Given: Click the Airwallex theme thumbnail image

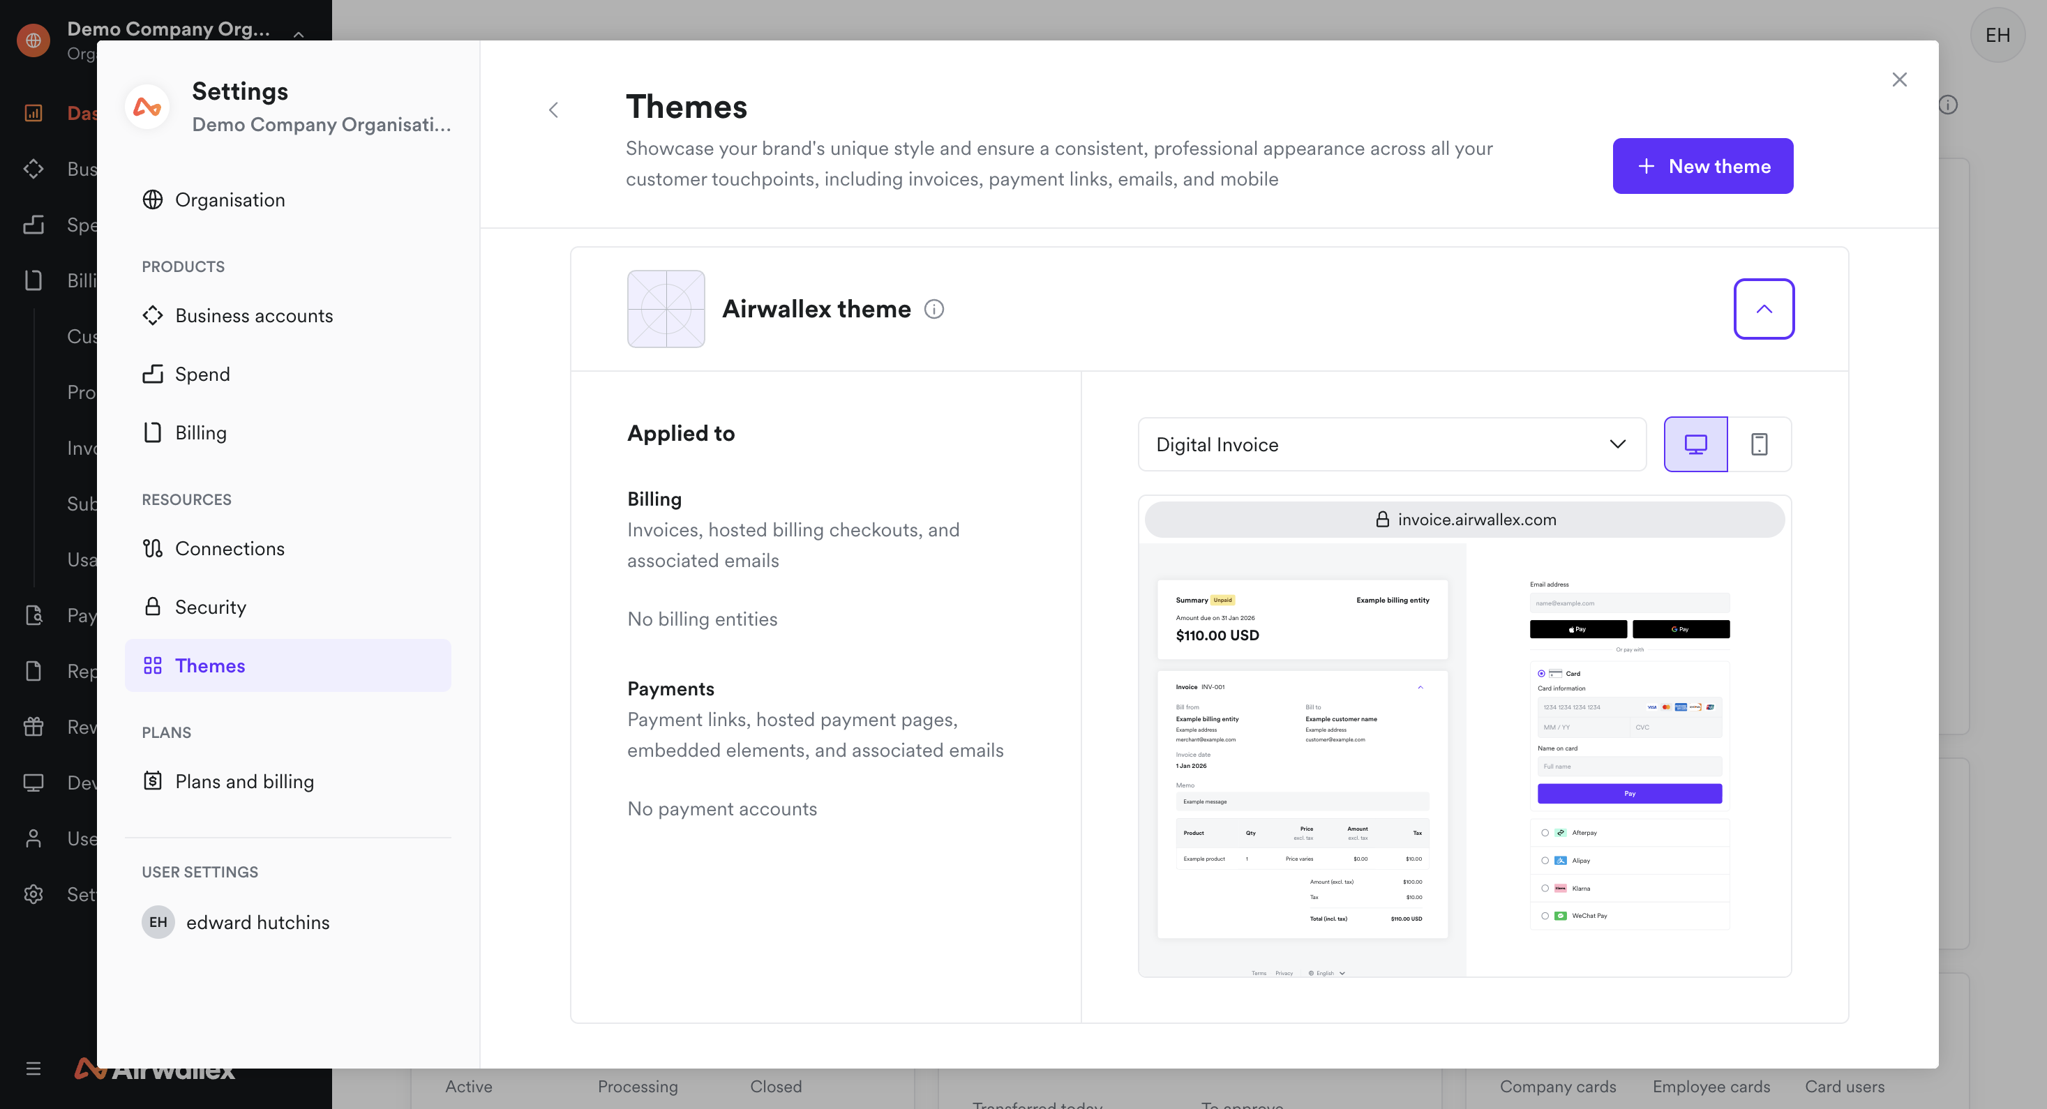Looking at the screenshot, I should point(666,309).
